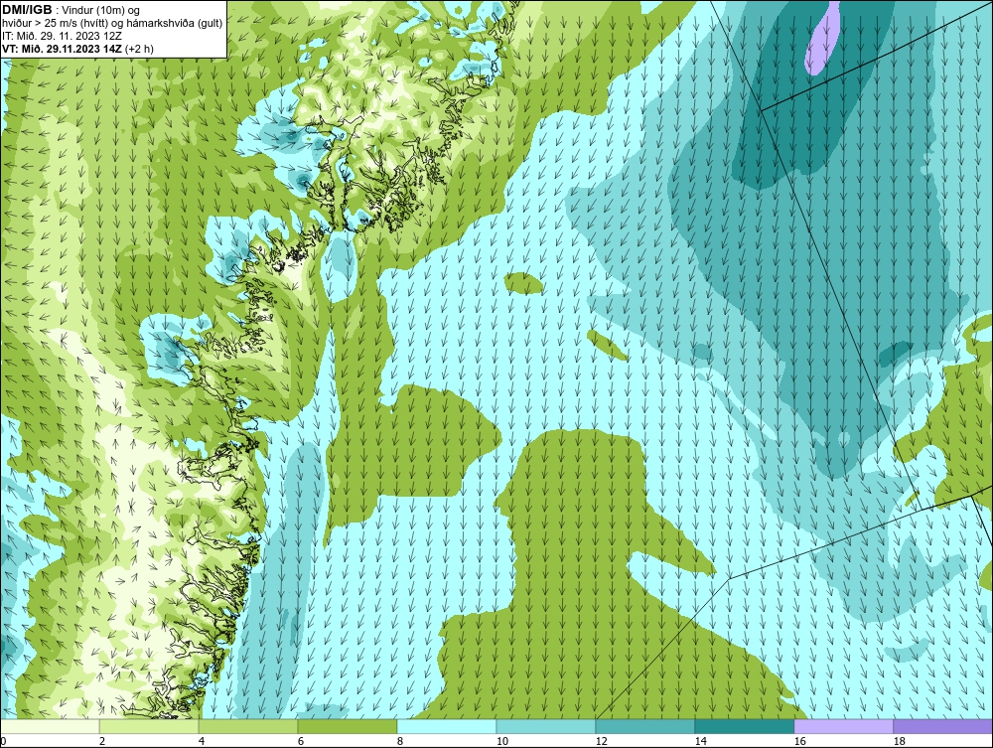This screenshot has width=993, height=748.
Task: Click the purple high-wind patch on the map
Action: coord(822,40)
